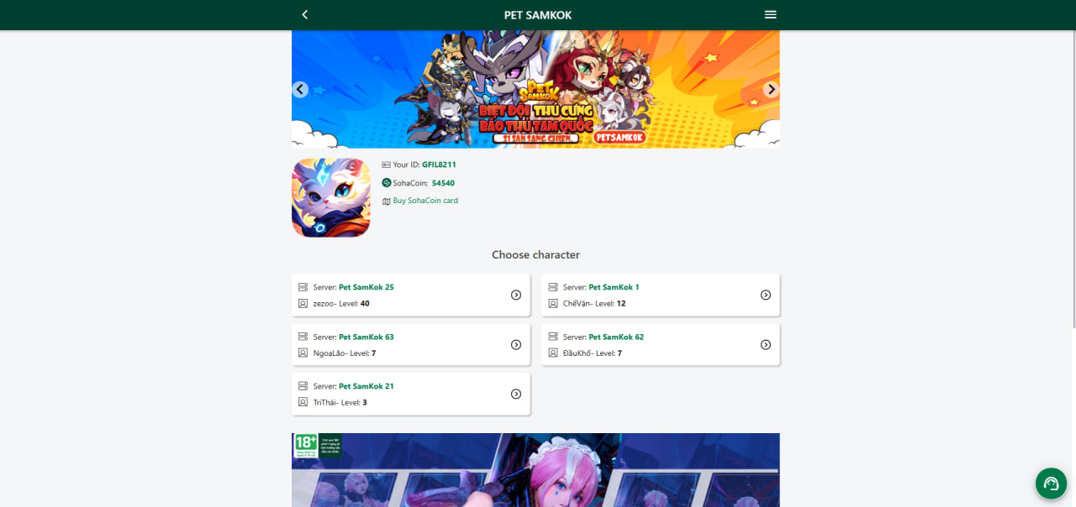Show next banner slide
1076x507 pixels.
pyautogui.click(x=771, y=90)
